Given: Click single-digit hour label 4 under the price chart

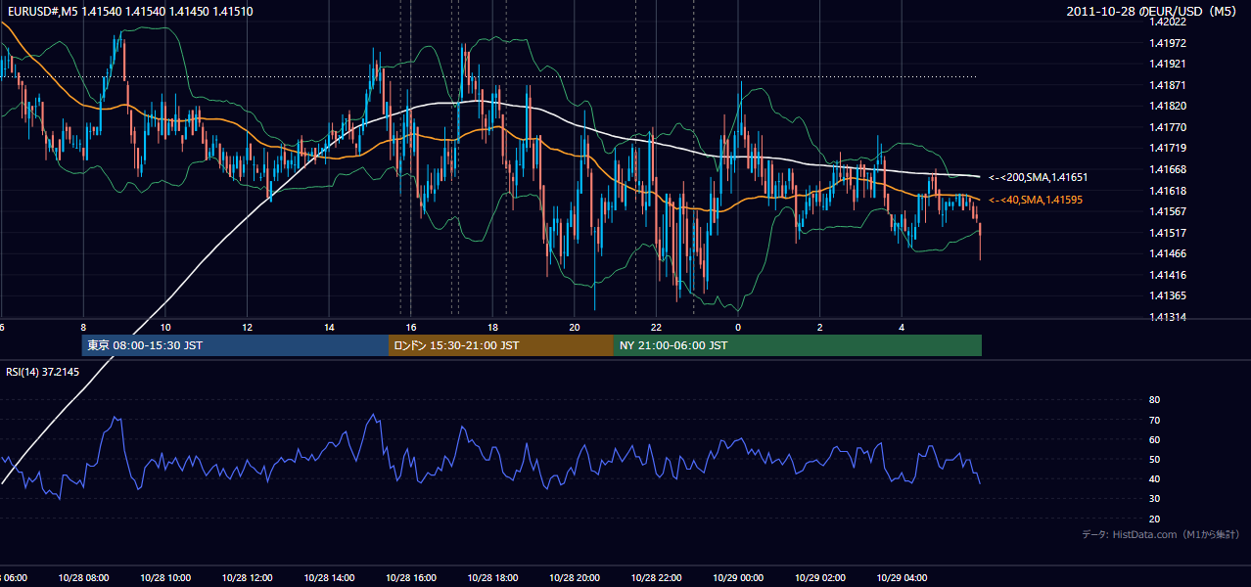Looking at the screenshot, I should click(x=902, y=327).
